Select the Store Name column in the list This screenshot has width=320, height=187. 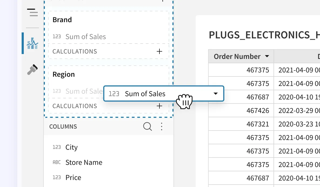click(84, 162)
